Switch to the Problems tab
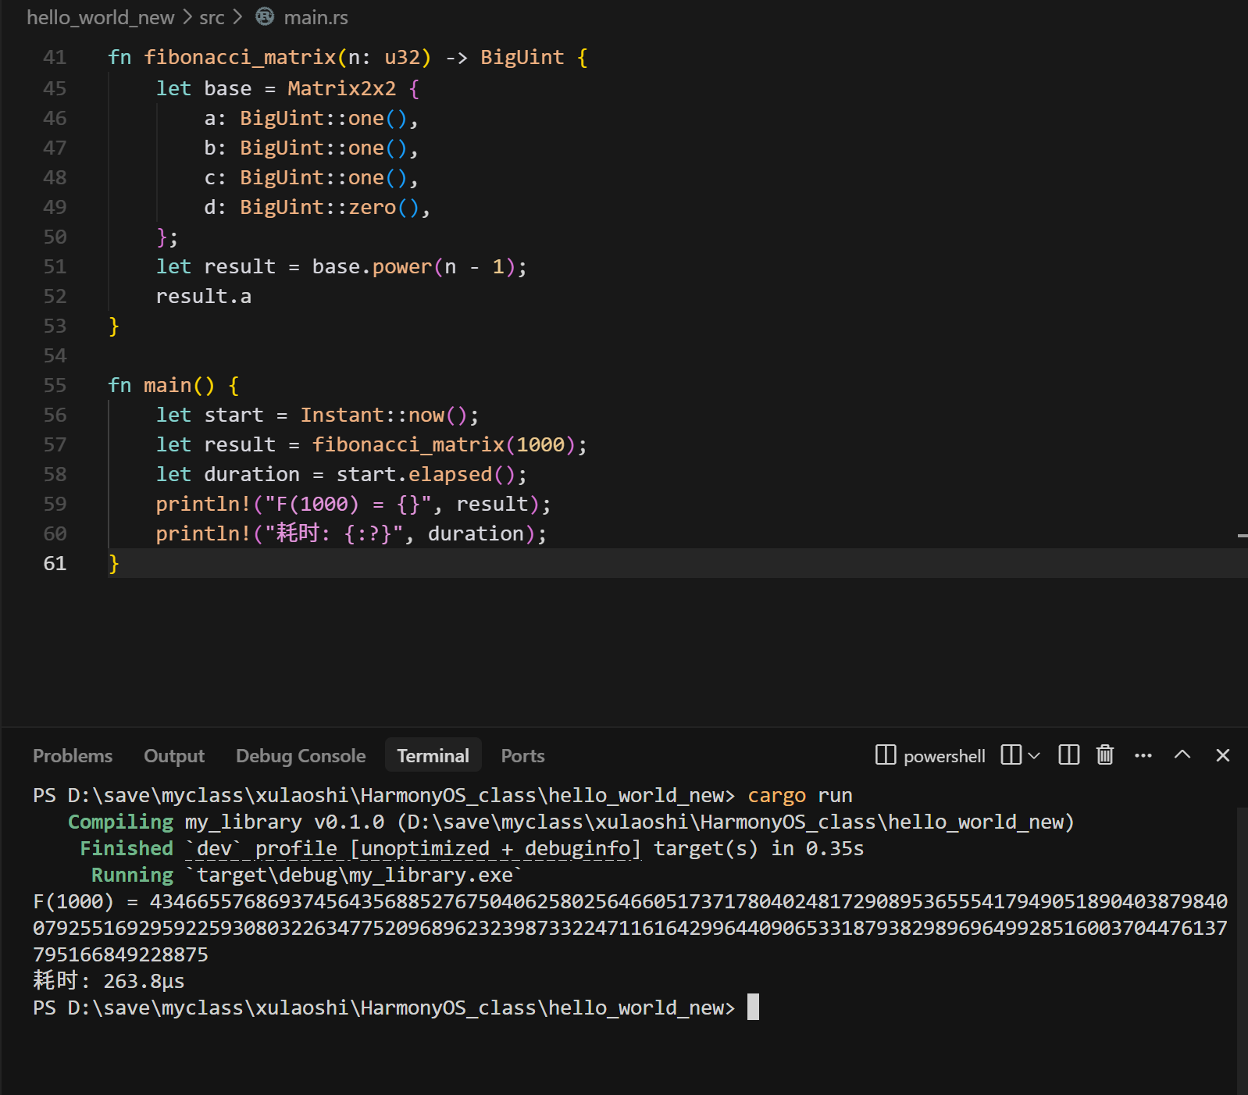The width and height of the screenshot is (1248, 1095). coord(73,756)
